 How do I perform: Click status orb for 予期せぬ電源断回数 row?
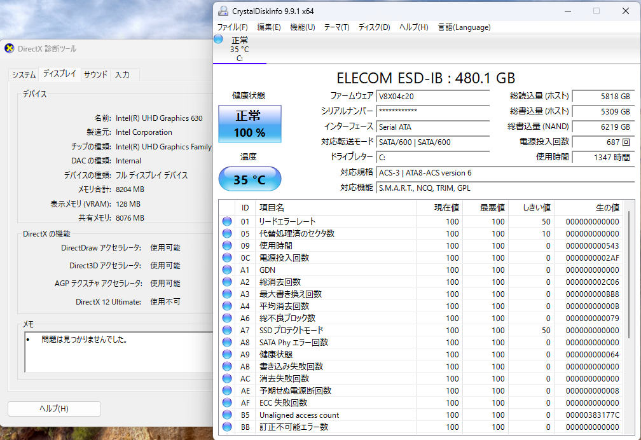[x=227, y=390]
